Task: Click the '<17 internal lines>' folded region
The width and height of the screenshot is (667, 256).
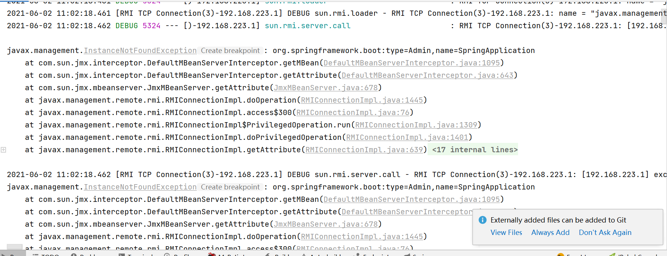Action: click(x=475, y=150)
